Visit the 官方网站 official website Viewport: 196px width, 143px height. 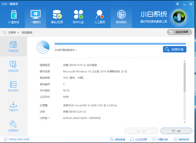121,17
